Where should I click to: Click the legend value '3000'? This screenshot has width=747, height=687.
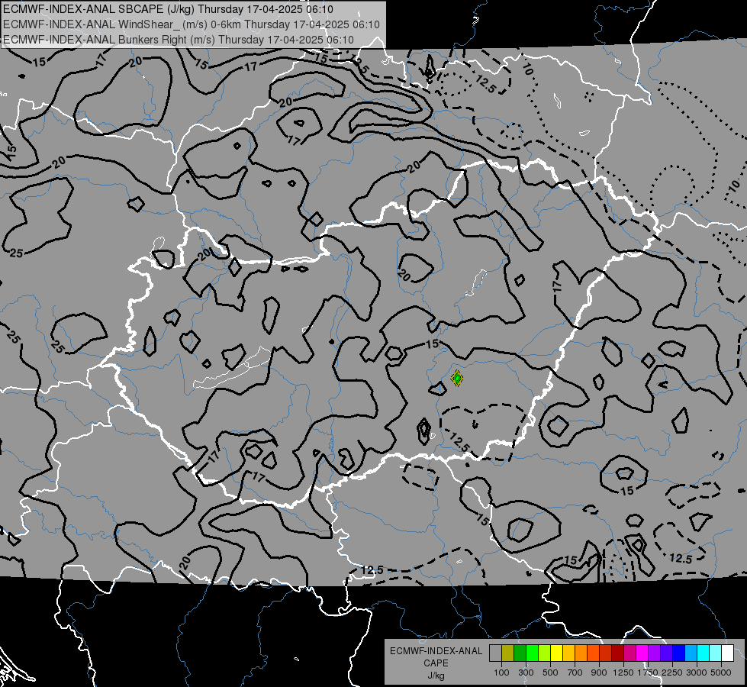[x=697, y=672]
